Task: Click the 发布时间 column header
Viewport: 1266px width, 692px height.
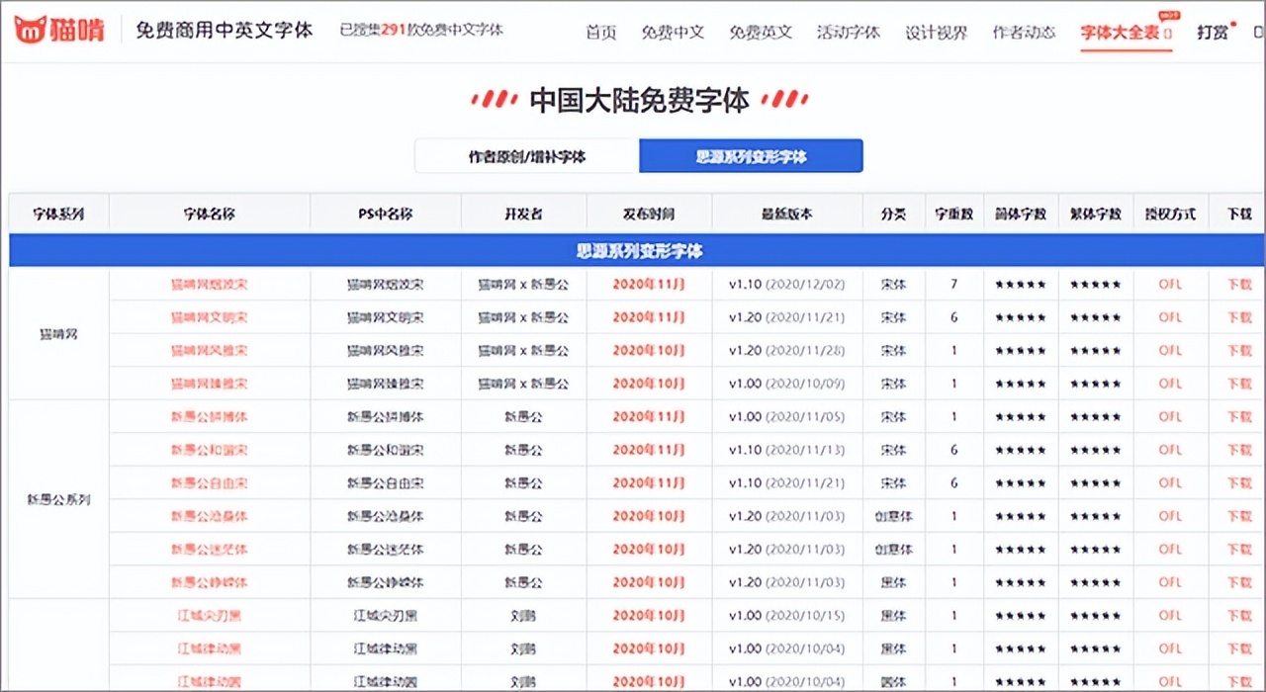Action: 649,214
